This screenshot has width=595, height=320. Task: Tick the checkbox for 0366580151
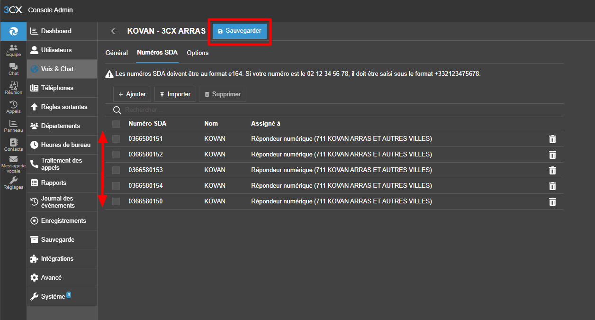(116, 138)
